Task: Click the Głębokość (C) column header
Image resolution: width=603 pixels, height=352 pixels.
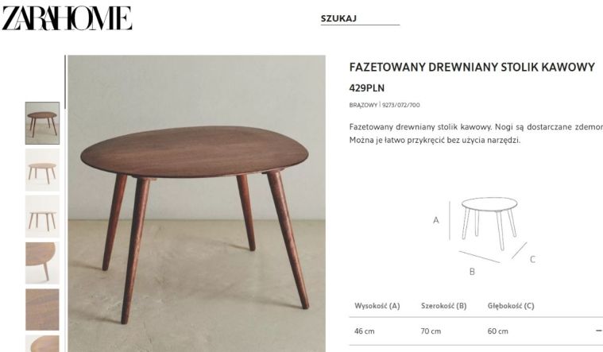Action: pos(511,306)
